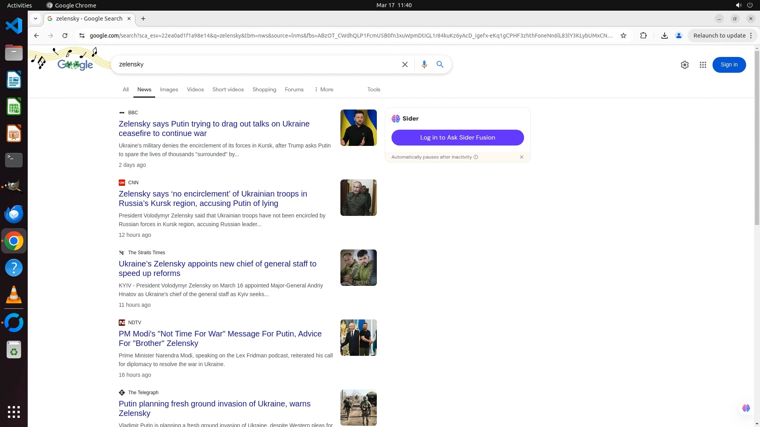Viewport: 760px width, 427px height.
Task: Click the zelensky search input field
Action: (253, 64)
